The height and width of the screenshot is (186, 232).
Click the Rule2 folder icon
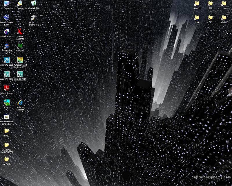(6, 131)
